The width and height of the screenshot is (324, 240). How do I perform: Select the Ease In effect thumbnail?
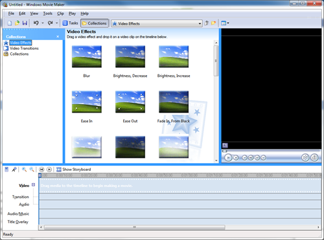[x=87, y=102]
